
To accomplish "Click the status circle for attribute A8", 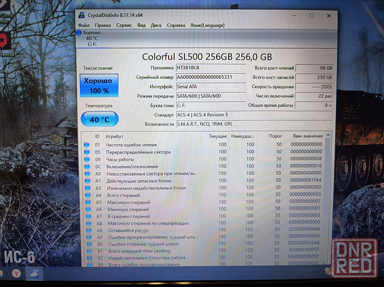I will click(x=89, y=223).
